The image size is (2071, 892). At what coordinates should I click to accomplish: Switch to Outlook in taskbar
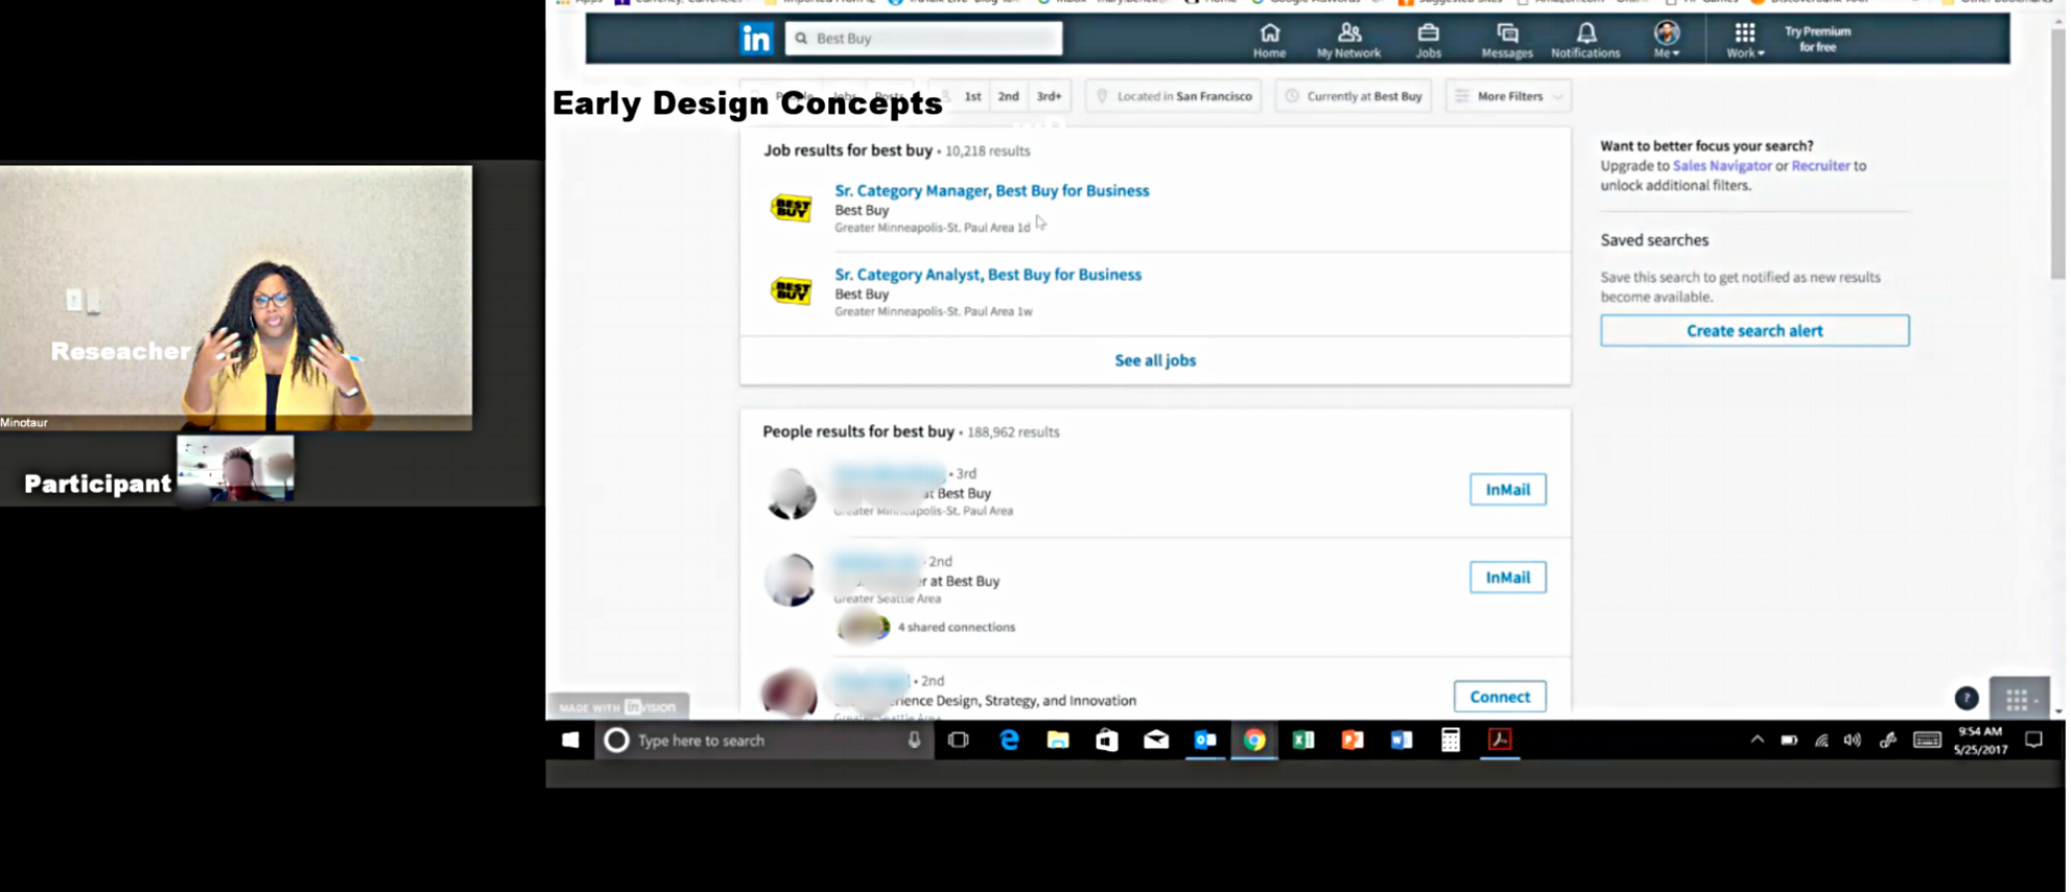[1205, 740]
